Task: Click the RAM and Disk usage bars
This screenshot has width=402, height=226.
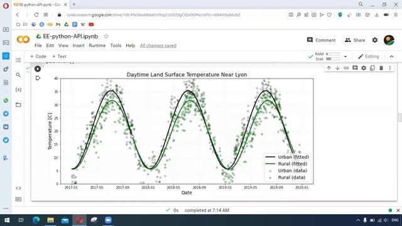Action: (327, 56)
